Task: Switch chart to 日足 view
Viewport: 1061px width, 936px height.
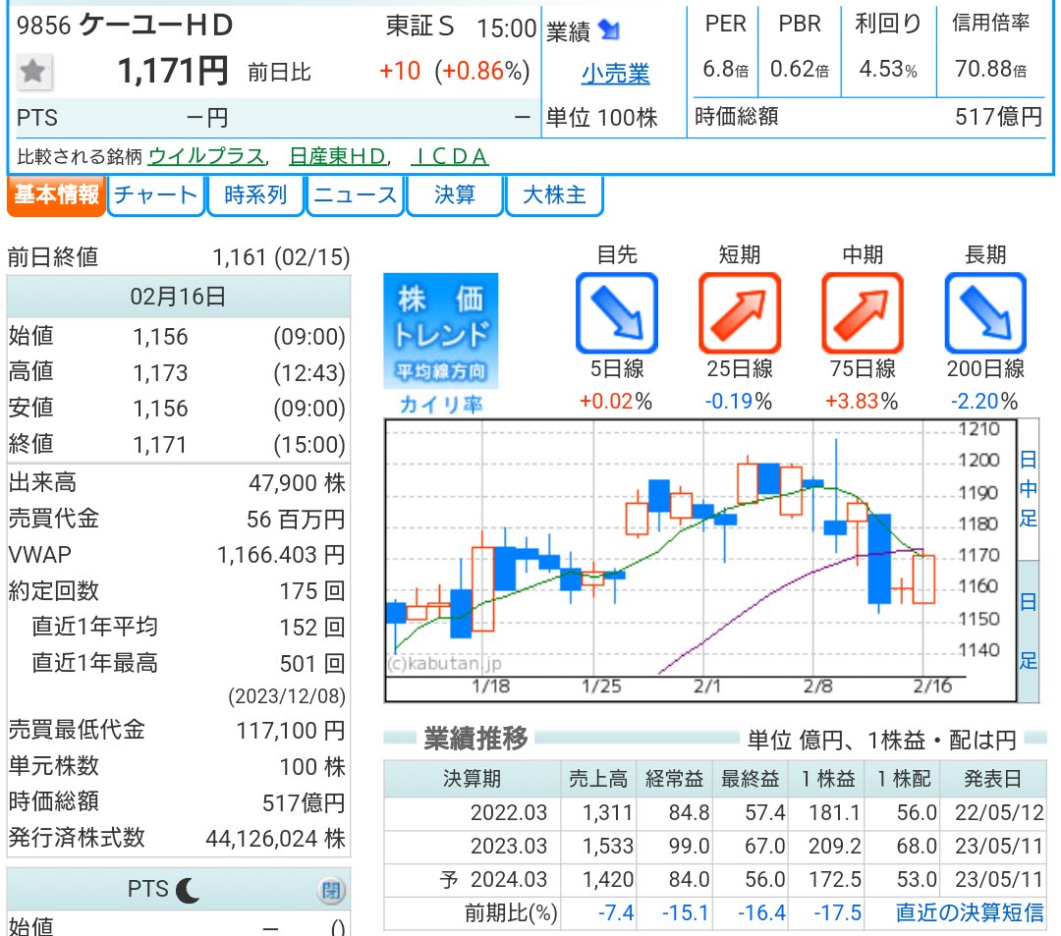Action: pos(1028,631)
